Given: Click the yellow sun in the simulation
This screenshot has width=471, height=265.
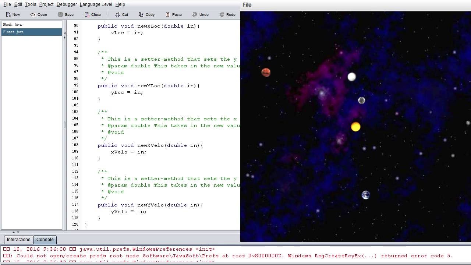Looking at the screenshot, I should pos(355,127).
